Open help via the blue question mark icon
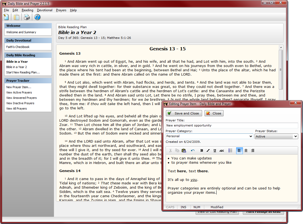Image resolution: width=303 pixels, height=224 pixels. pyautogui.click(x=37, y=17)
